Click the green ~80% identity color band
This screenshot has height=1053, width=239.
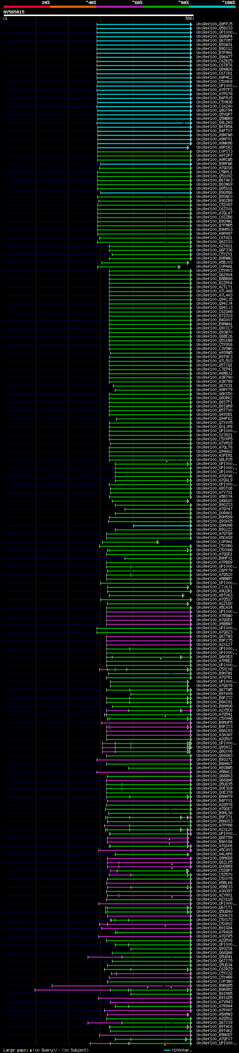click(166, 7)
